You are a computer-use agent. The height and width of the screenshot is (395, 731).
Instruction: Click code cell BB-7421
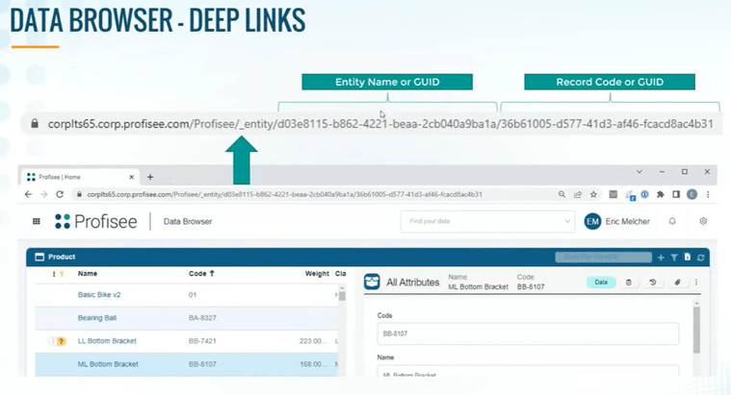(202, 341)
